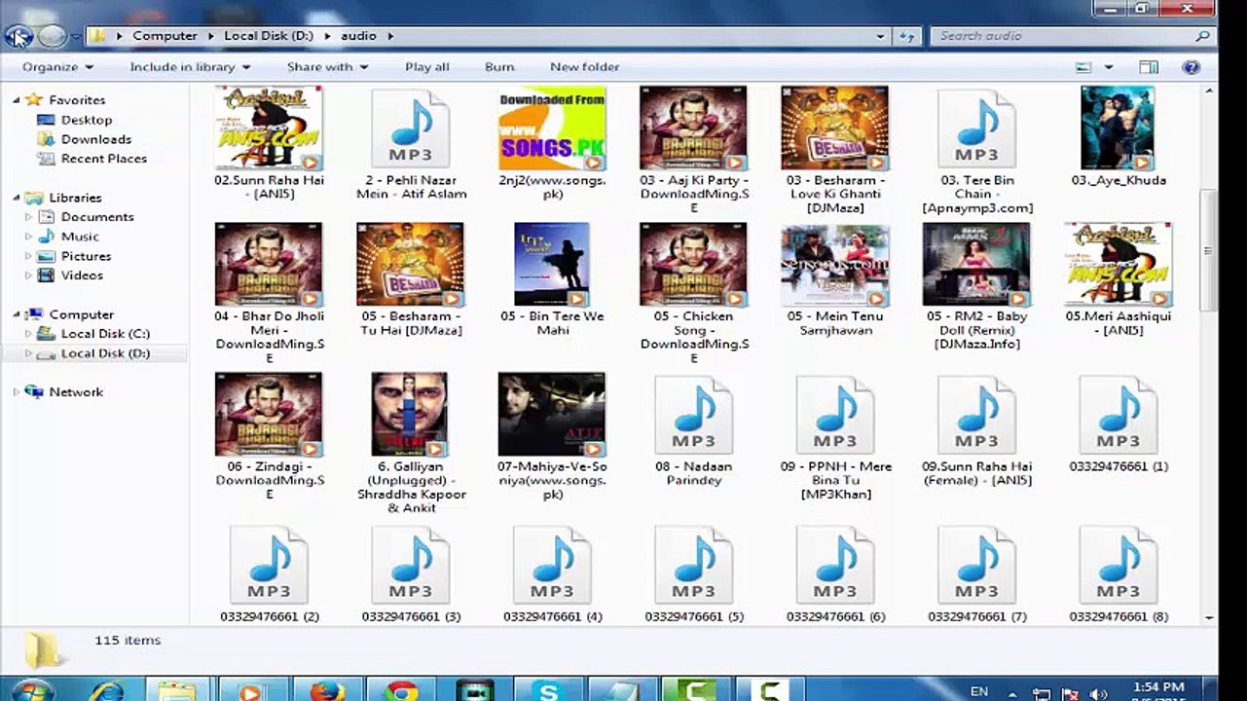1247x701 pixels.
Task: Collapse the Libraries tree node
Action: 17,198
